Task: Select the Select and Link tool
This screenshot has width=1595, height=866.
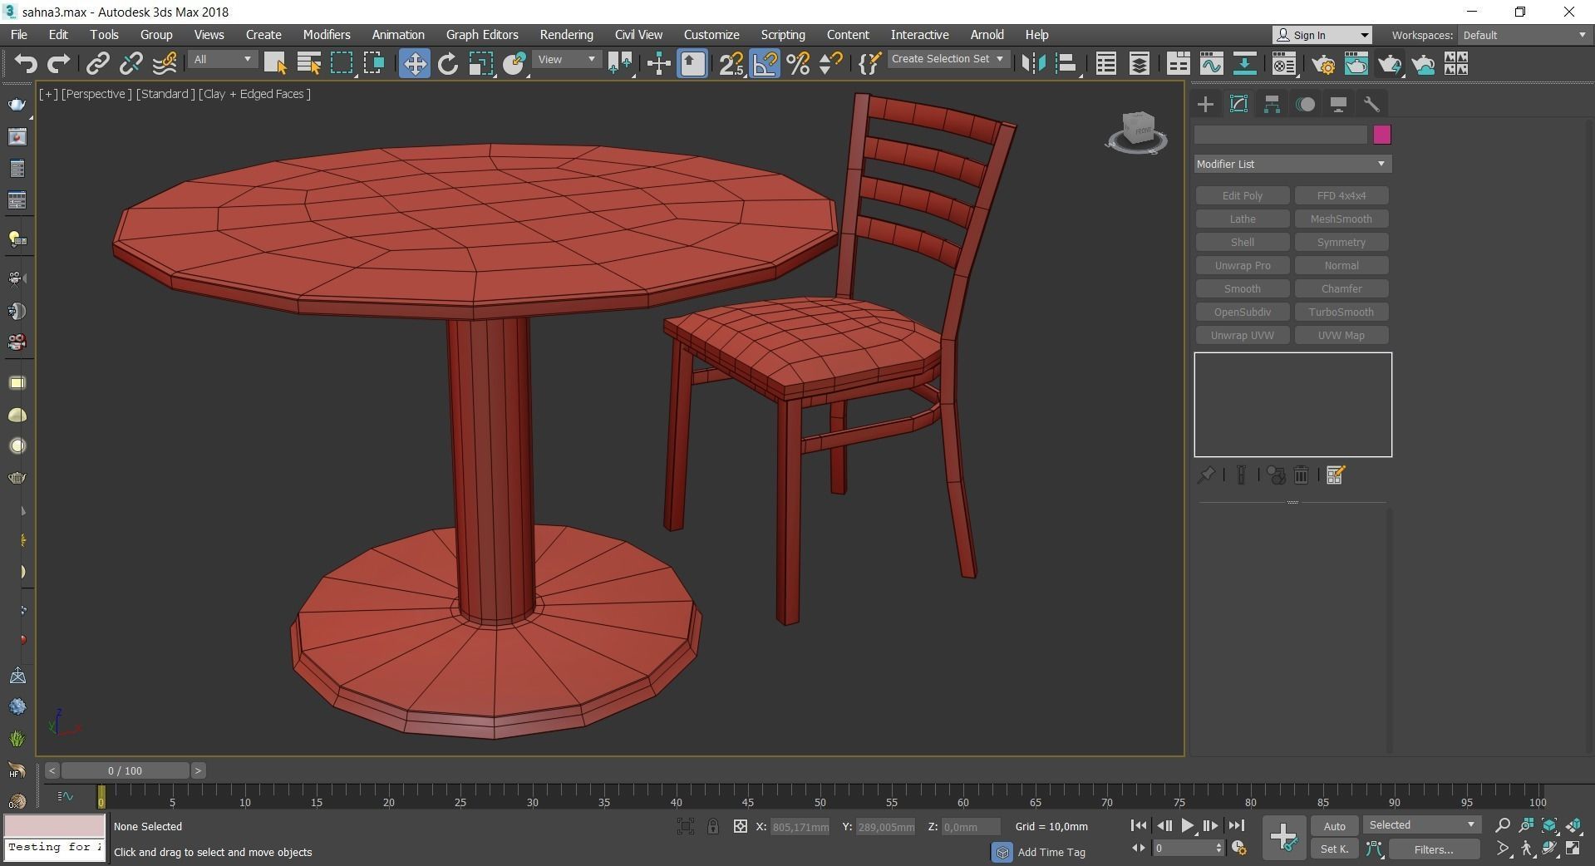Action: (x=98, y=64)
